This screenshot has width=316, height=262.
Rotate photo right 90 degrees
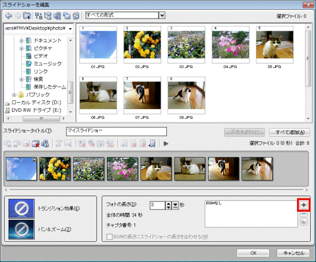17,144
